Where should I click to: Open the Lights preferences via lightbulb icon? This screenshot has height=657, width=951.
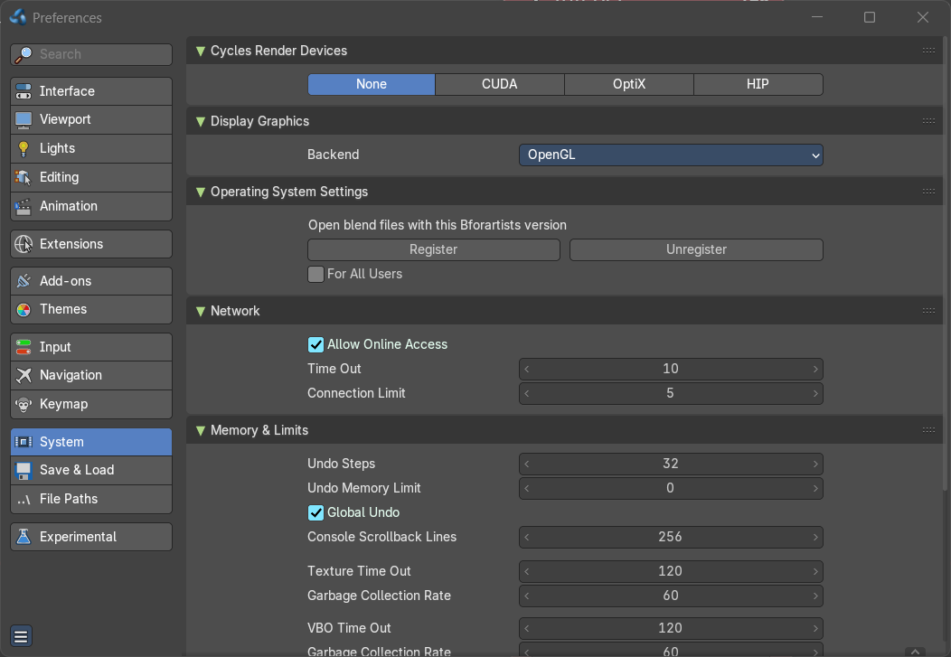click(x=23, y=148)
